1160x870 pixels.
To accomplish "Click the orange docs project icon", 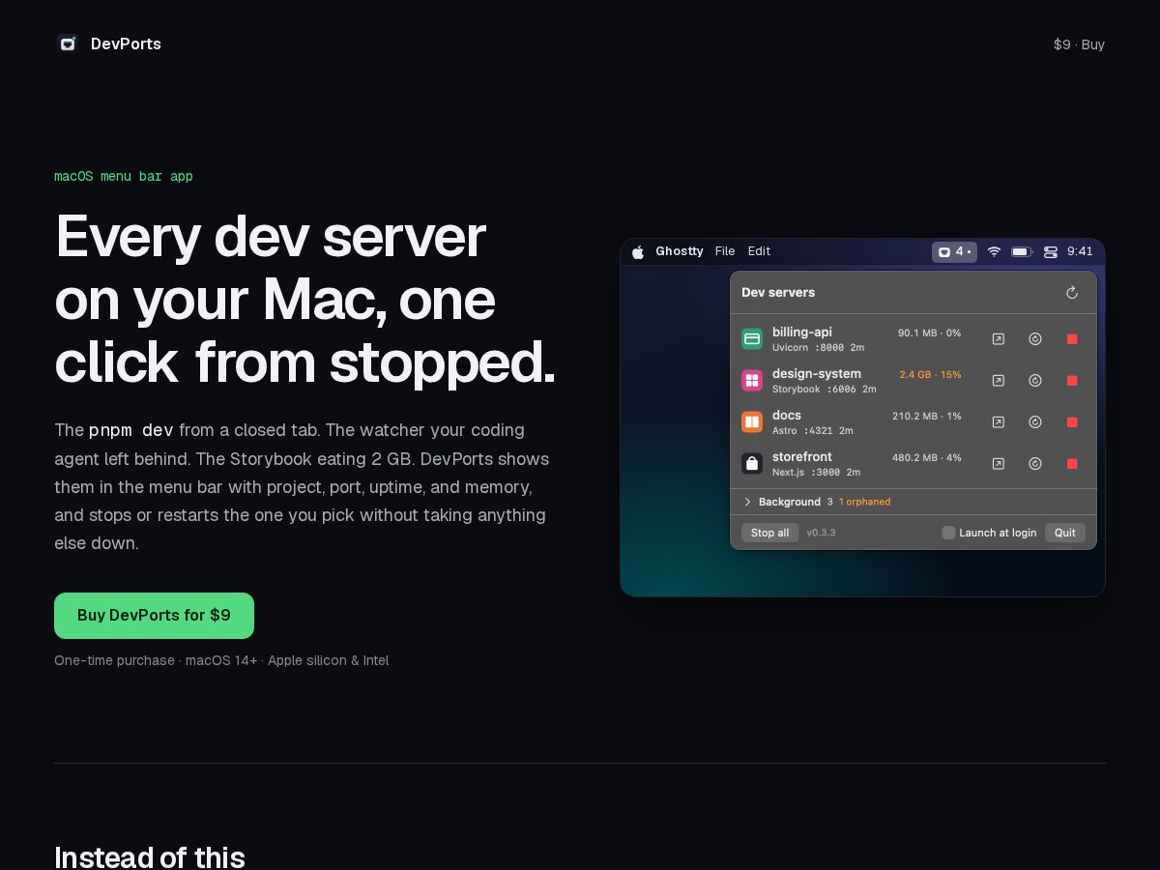I will [752, 421].
